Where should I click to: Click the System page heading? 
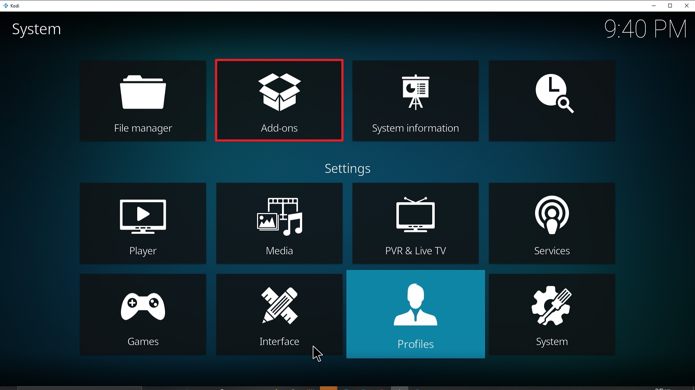pos(37,29)
